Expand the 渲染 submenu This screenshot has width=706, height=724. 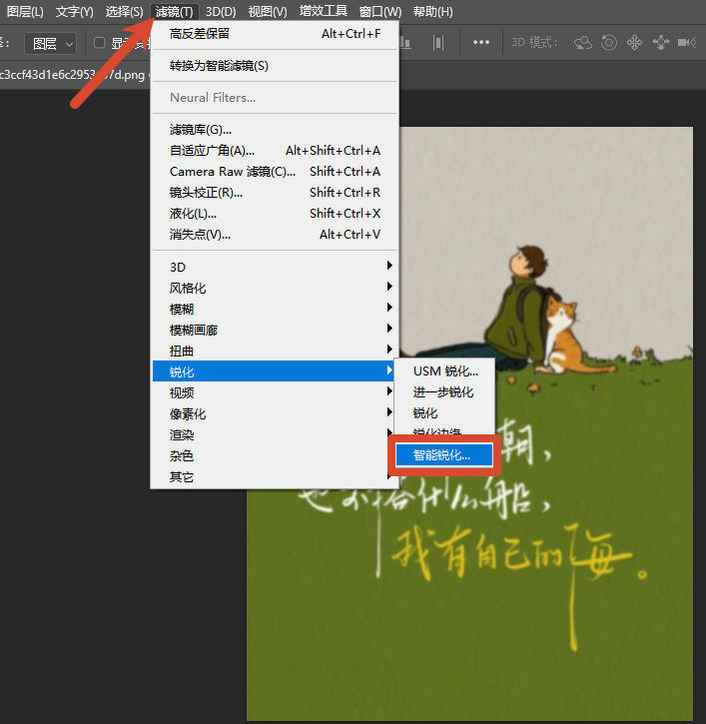coord(273,434)
